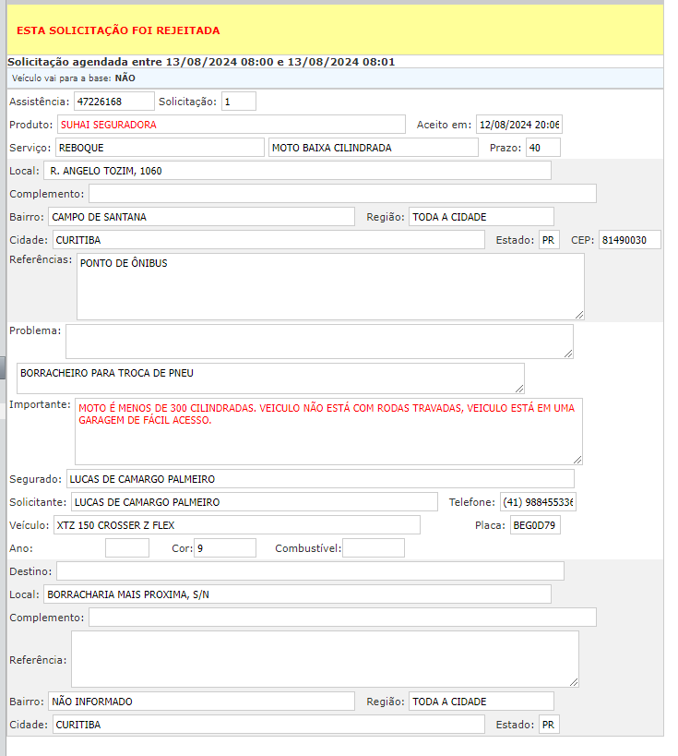Select the Produto field SUHAI SEGURADORA
This screenshot has height=756, width=678.
point(232,125)
